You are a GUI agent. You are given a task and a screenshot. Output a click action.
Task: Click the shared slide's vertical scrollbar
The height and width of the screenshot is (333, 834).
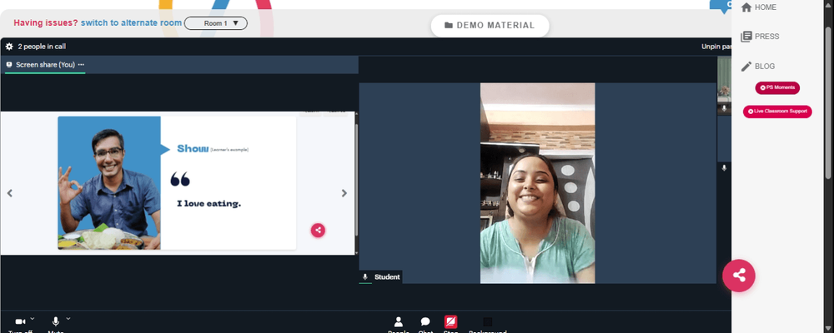tap(356, 181)
